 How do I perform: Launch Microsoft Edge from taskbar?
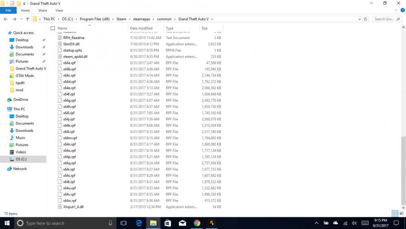click(139, 223)
